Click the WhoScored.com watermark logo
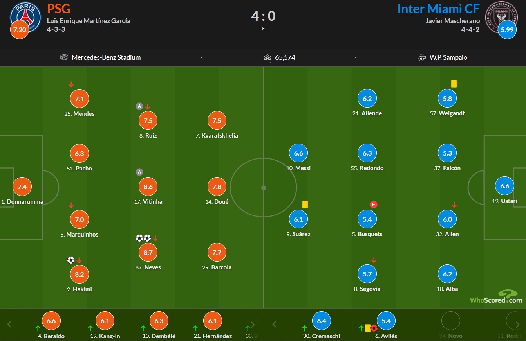Image resolution: width=526 pixels, height=341 pixels. click(x=496, y=297)
